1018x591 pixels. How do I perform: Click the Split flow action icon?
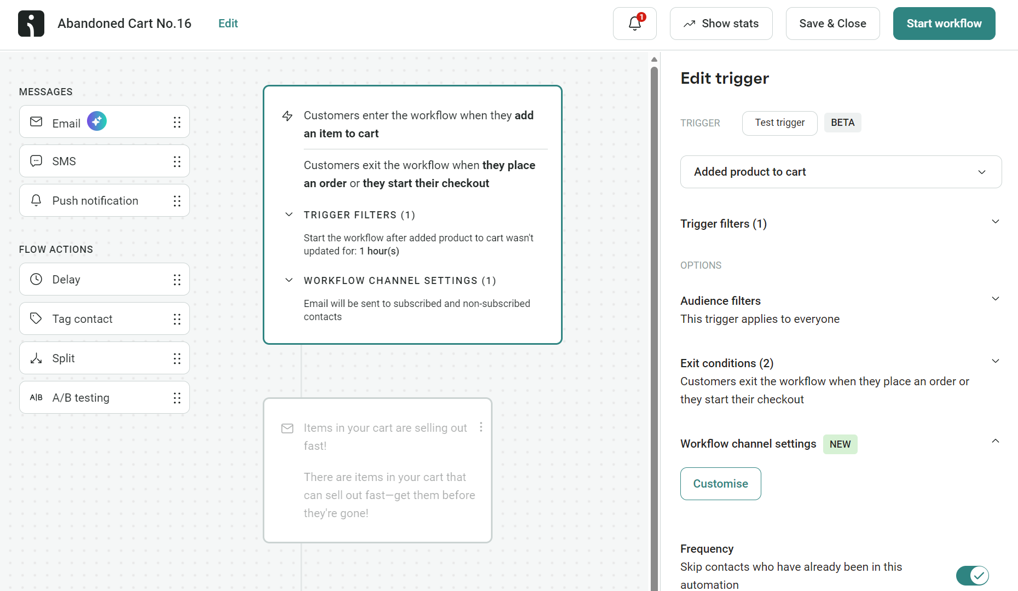(x=36, y=358)
